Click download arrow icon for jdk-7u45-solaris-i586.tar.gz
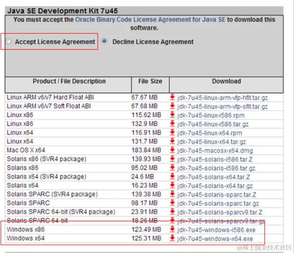The width and height of the screenshot is (294, 253). point(172,168)
